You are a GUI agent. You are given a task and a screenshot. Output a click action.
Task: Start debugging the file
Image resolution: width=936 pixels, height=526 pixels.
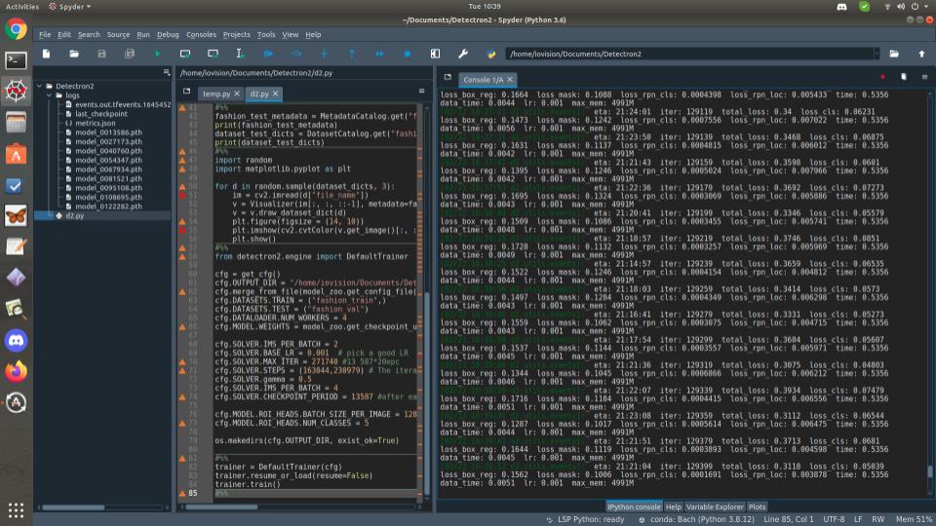point(268,54)
